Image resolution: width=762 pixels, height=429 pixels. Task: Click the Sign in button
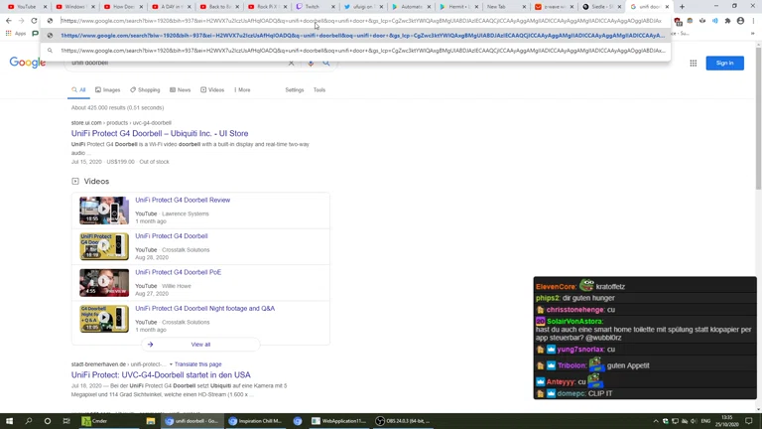pos(724,63)
